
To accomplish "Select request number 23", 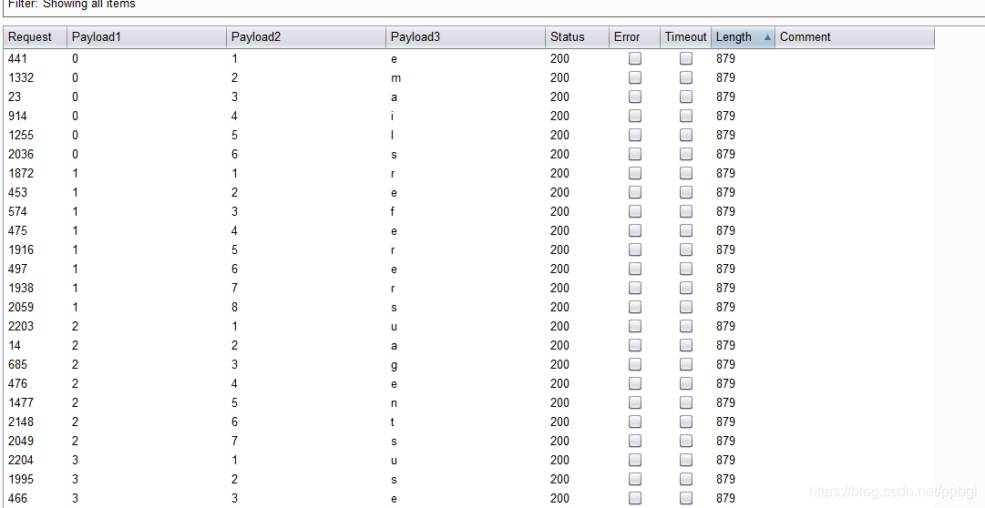I will 15,97.
